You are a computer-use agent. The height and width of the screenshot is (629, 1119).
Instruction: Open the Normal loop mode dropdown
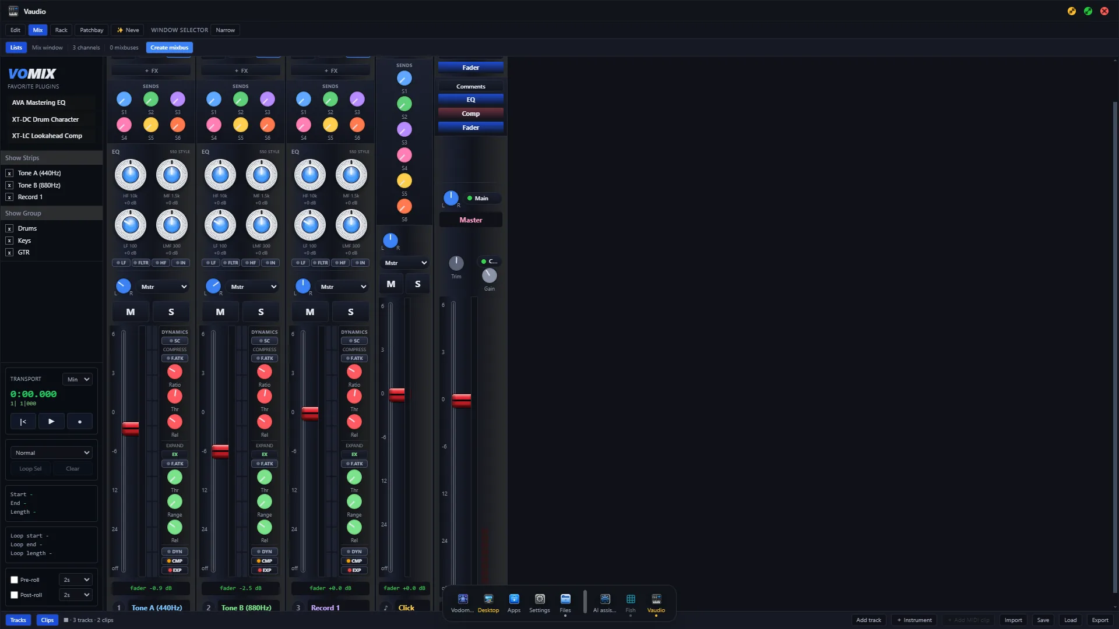[51, 453]
